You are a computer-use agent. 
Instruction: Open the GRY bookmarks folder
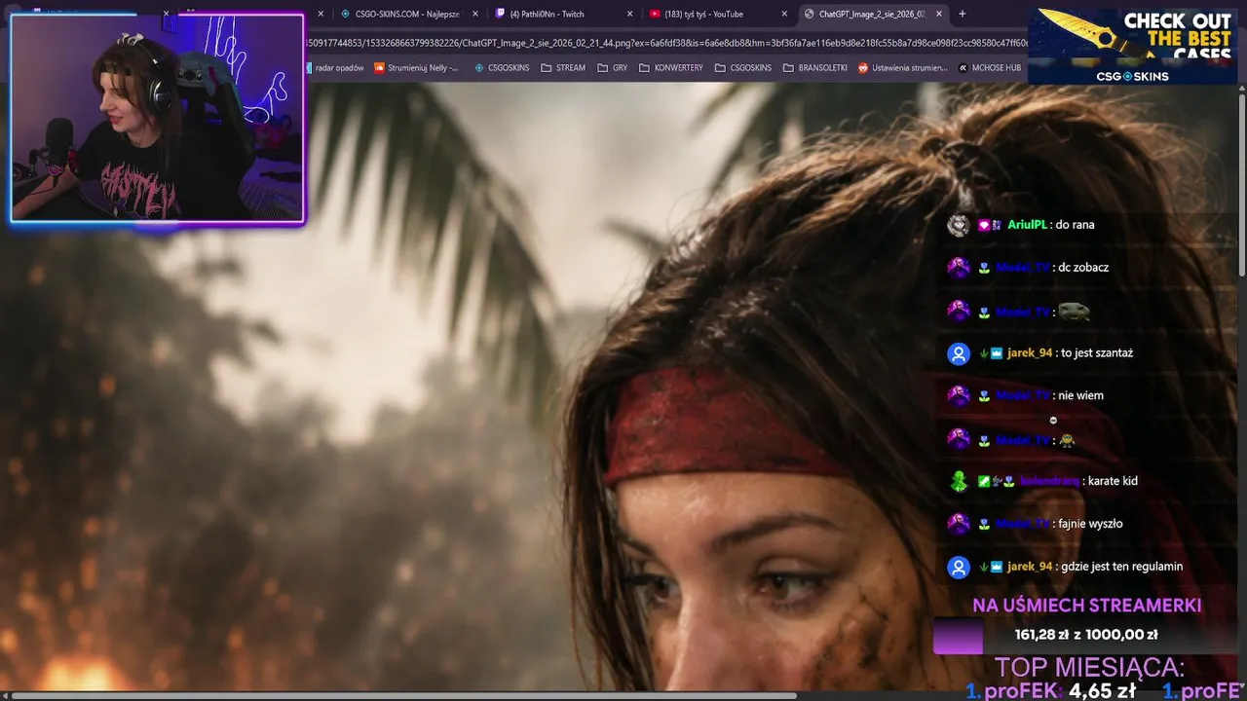613,68
